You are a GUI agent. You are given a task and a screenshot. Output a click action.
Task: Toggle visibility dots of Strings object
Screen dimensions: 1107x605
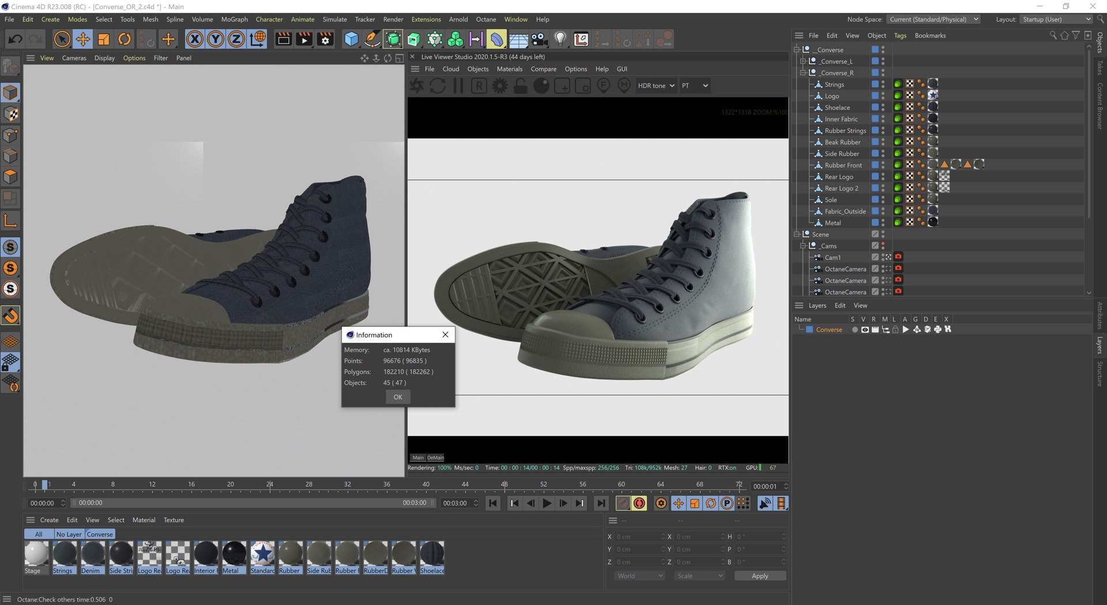point(883,84)
